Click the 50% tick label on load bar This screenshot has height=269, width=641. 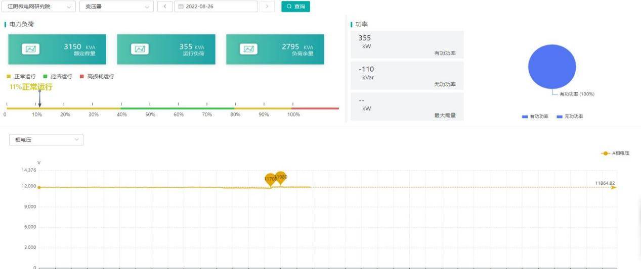tap(150, 115)
